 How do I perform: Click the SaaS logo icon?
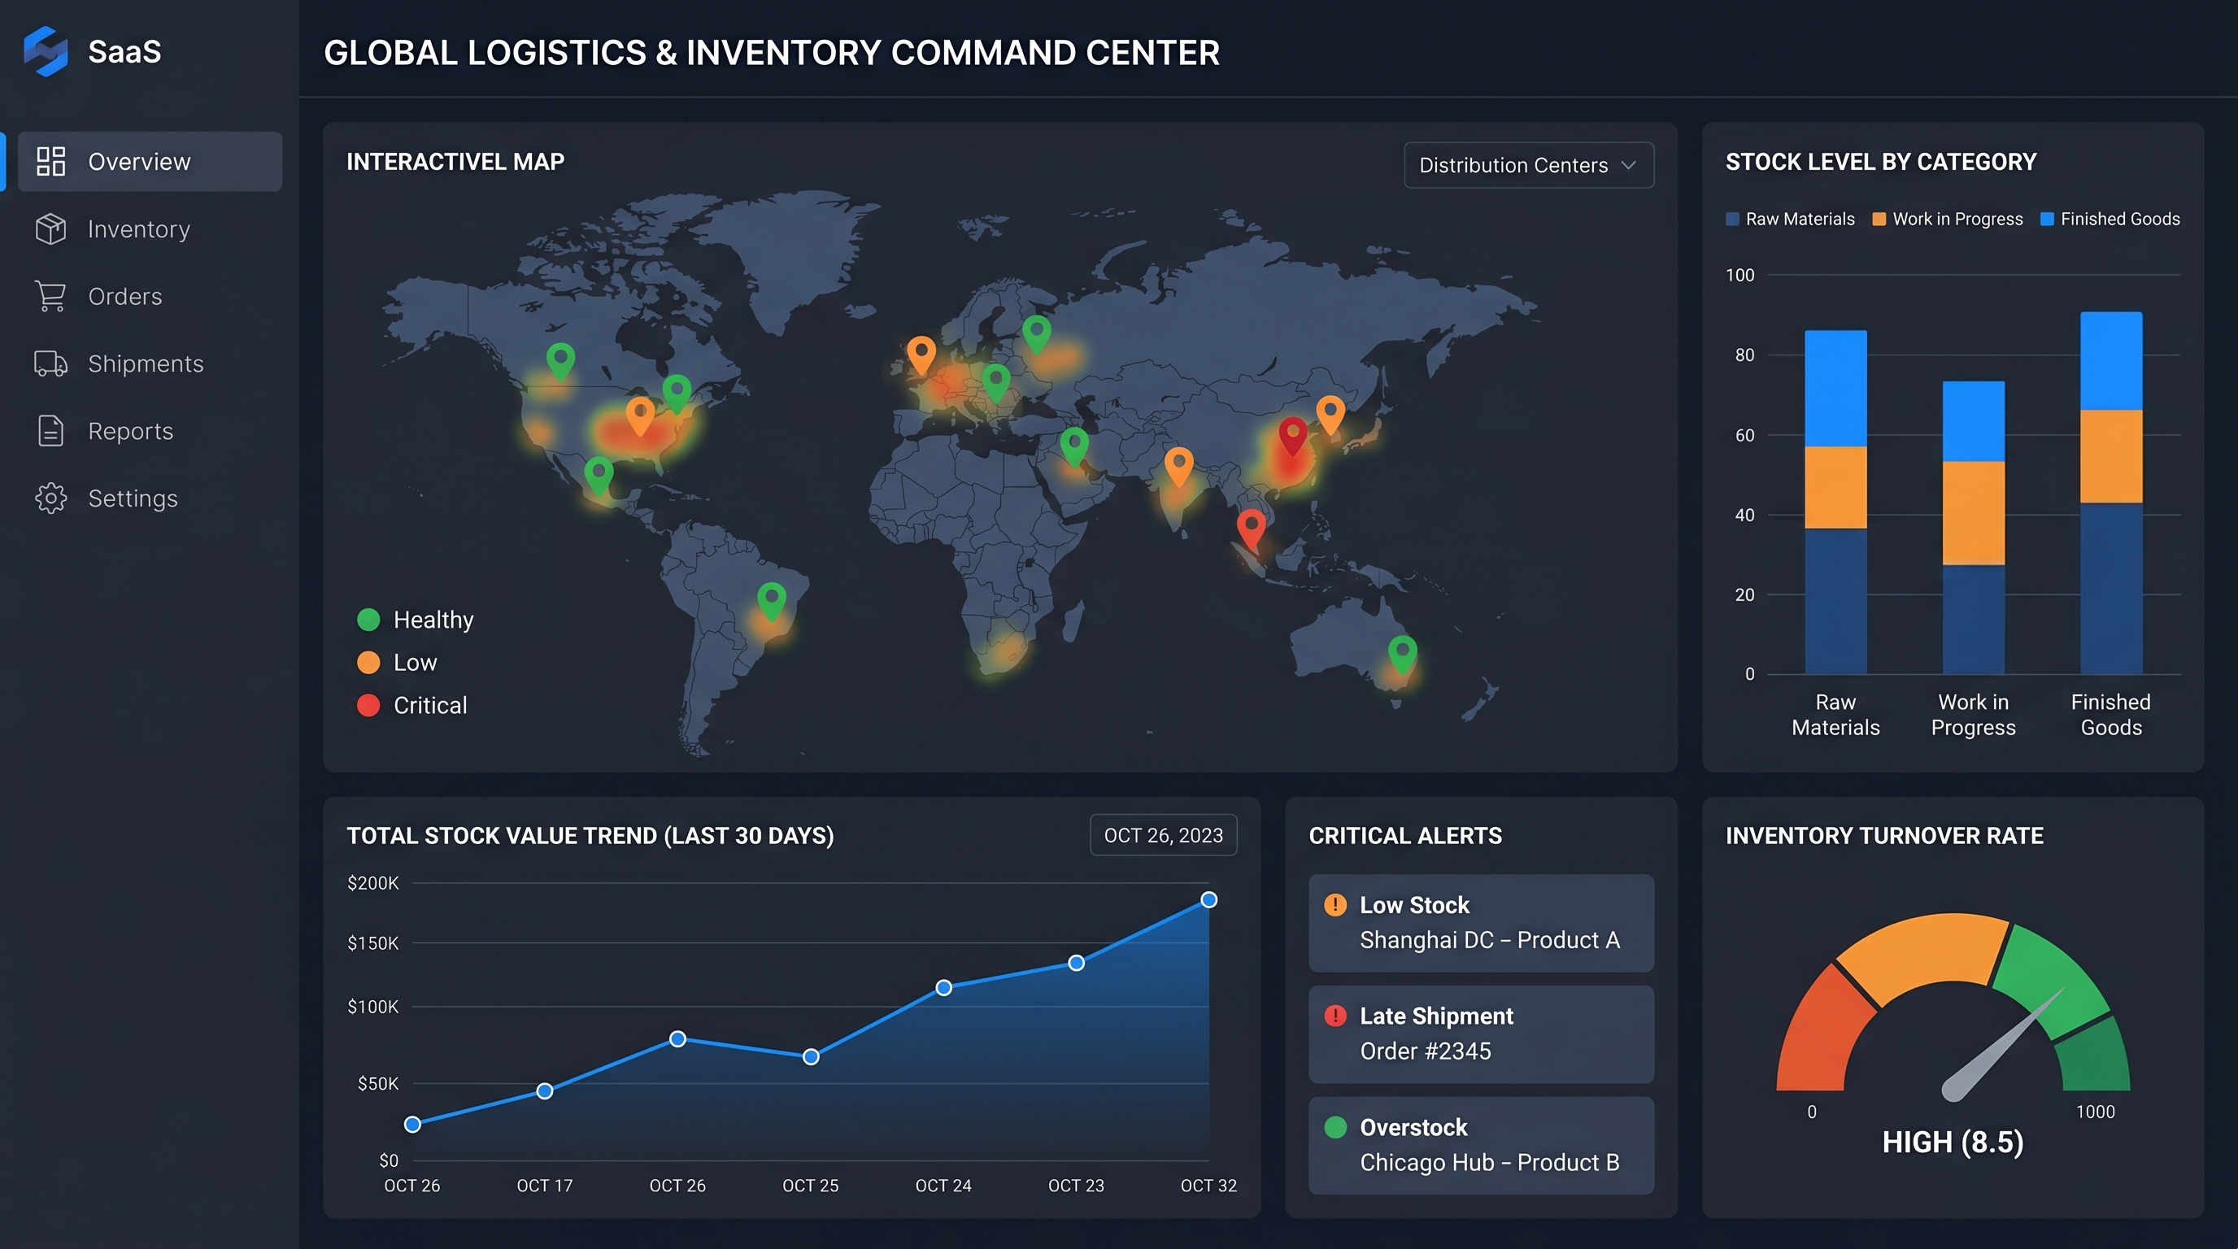point(46,51)
